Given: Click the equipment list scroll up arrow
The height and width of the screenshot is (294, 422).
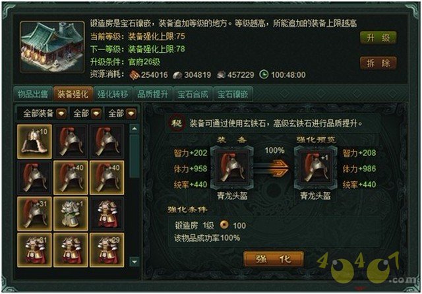Looking at the screenshot, I should coord(135,129).
